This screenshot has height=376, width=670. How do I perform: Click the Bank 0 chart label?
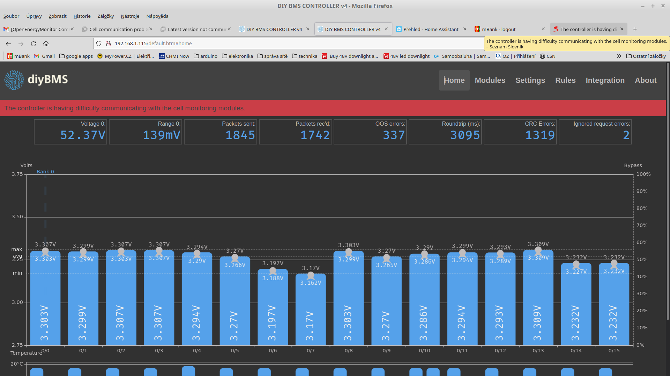45,172
